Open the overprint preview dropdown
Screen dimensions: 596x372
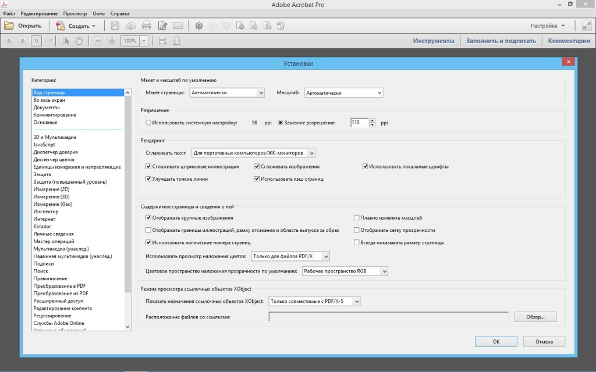tap(290, 256)
